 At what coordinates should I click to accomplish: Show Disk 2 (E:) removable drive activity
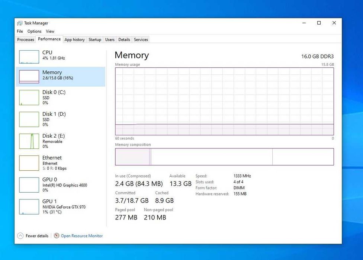coord(29,141)
